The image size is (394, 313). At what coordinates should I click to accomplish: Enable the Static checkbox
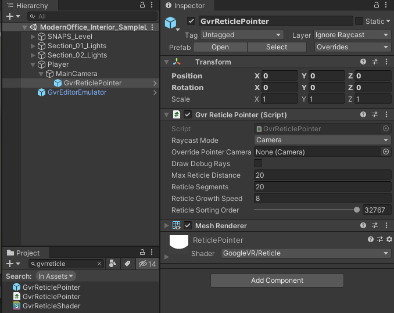359,21
